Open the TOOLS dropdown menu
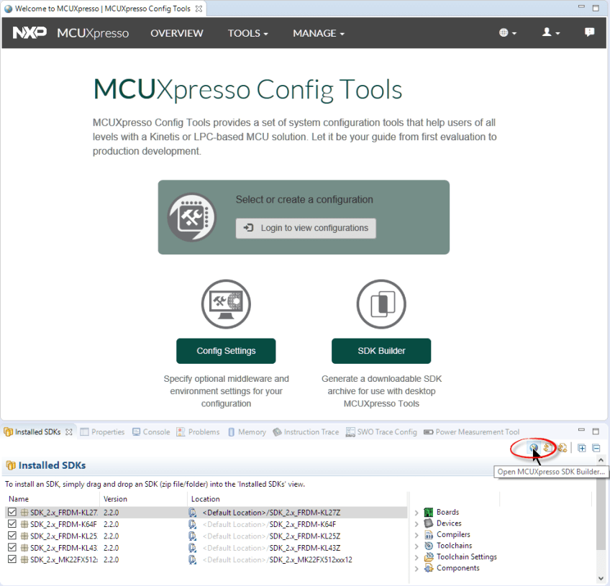The width and height of the screenshot is (610, 586). pos(247,33)
